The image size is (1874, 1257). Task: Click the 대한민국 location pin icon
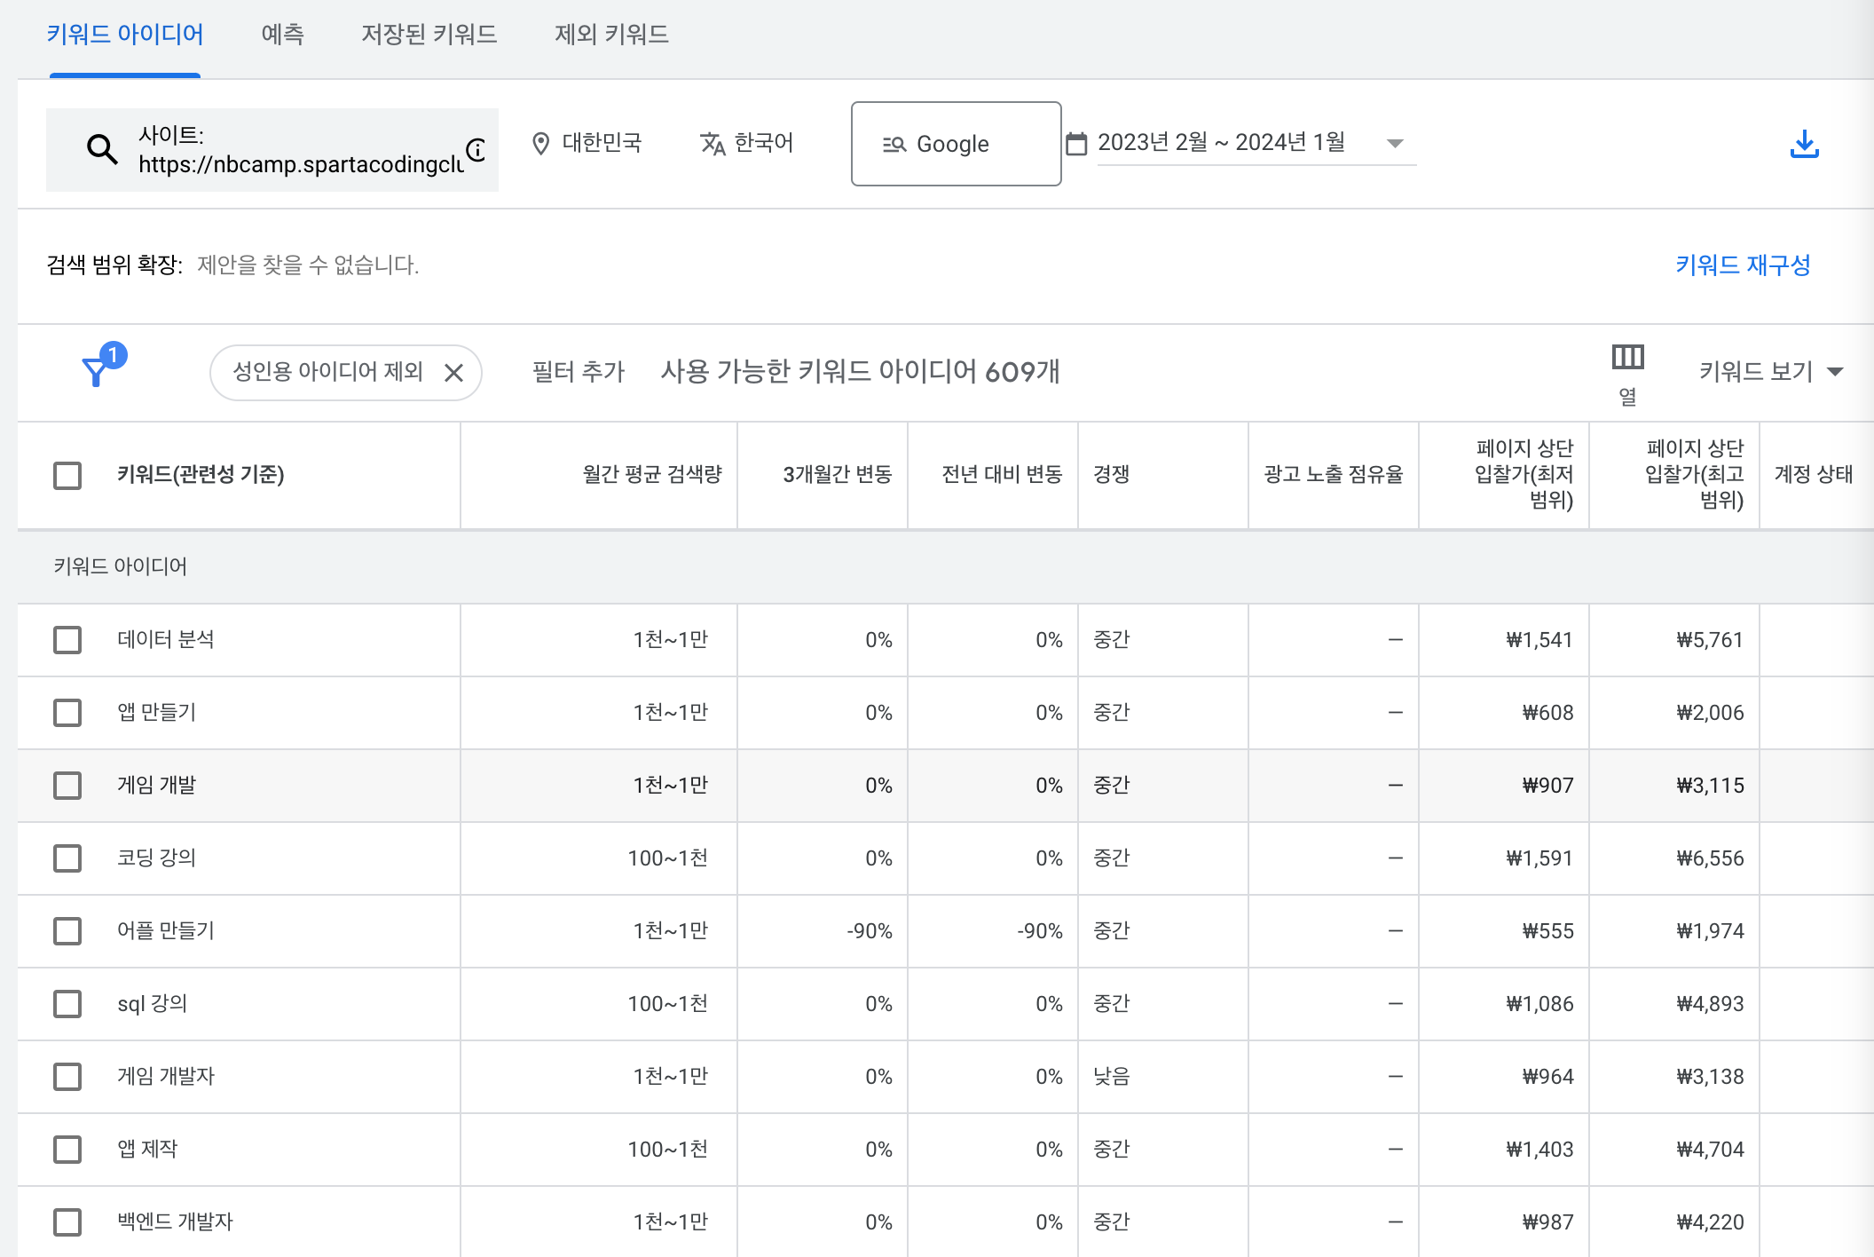coord(540,143)
